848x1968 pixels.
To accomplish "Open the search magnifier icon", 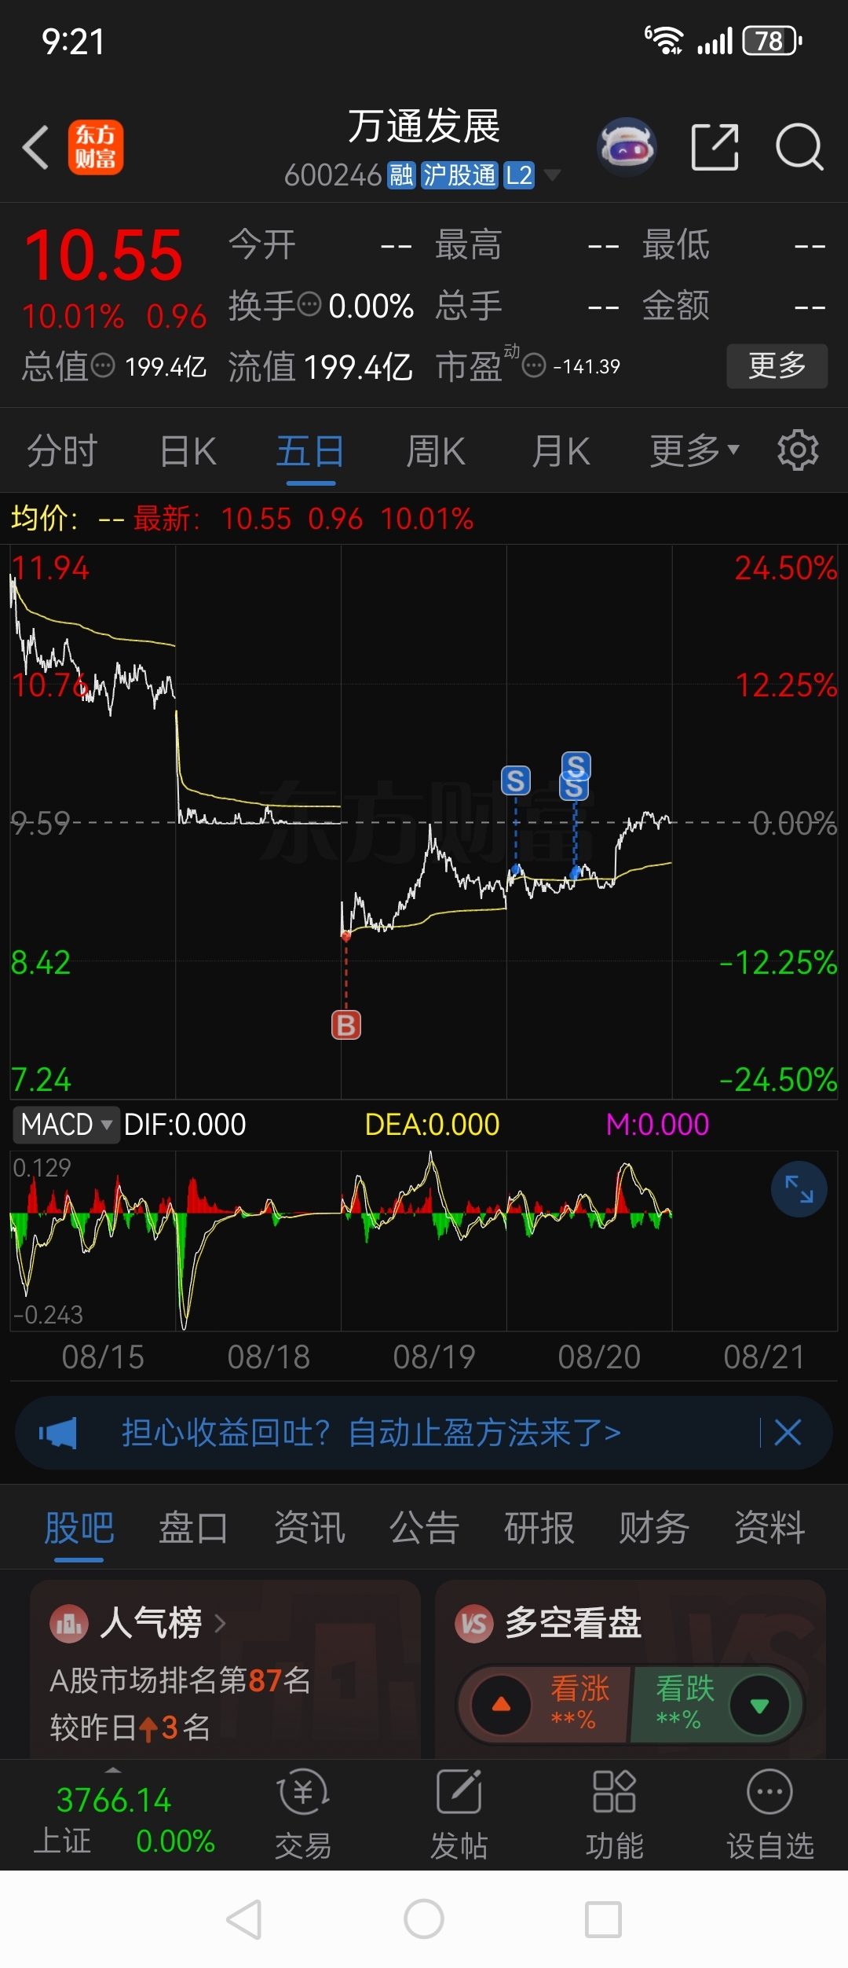I will pos(799,147).
